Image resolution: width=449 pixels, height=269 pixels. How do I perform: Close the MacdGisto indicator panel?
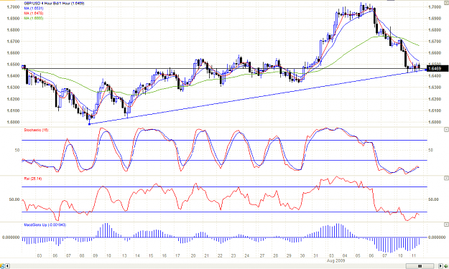click(x=446, y=225)
